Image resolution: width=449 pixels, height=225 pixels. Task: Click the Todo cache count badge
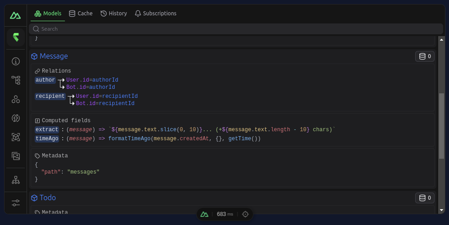[x=425, y=198]
